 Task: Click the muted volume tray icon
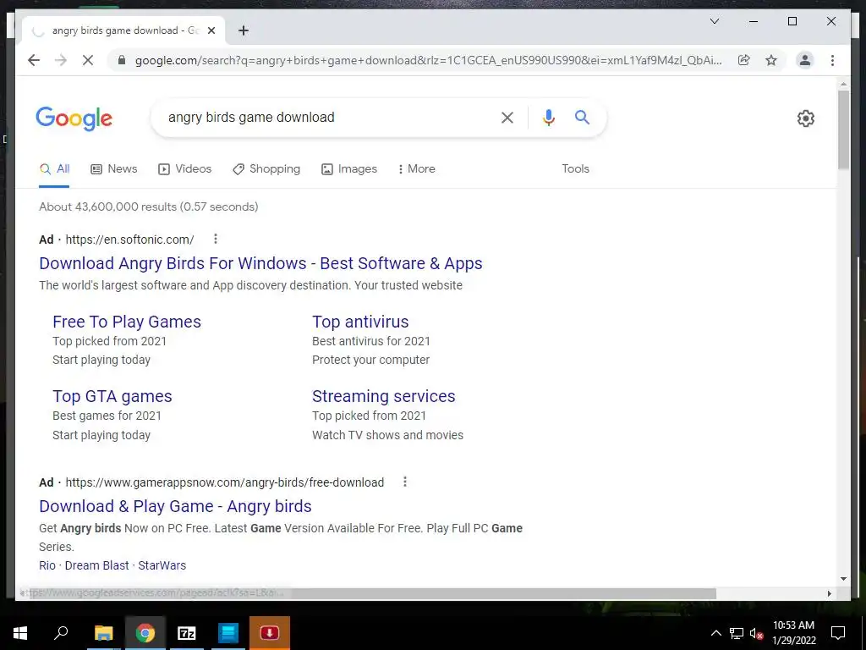pos(757,633)
